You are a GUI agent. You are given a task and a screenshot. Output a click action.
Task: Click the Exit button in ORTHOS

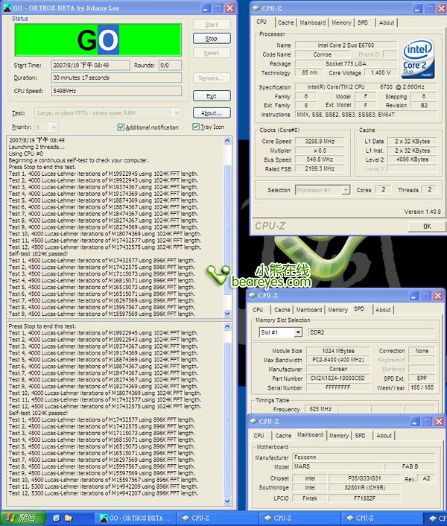click(212, 96)
